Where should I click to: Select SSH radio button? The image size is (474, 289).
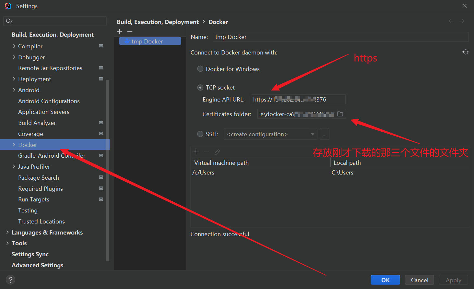point(200,134)
